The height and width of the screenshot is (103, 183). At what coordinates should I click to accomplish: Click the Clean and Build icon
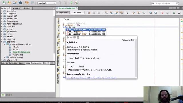[66, 3]
